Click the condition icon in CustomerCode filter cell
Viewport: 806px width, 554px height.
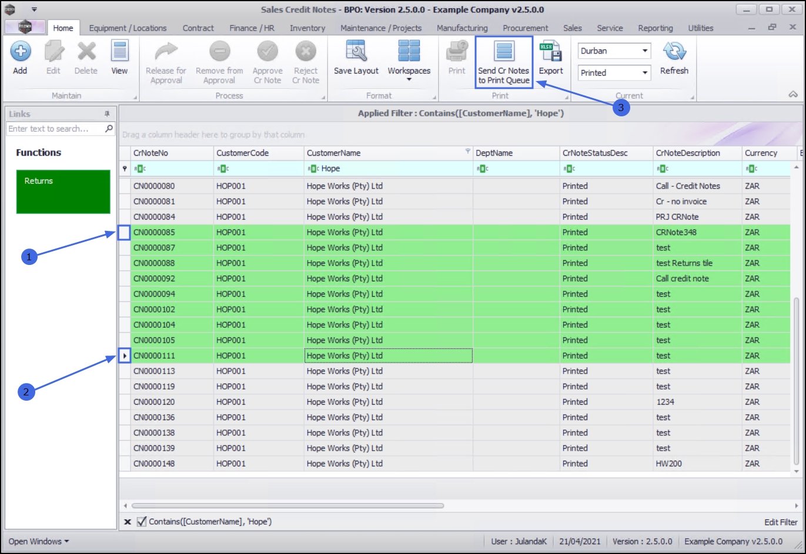point(223,169)
